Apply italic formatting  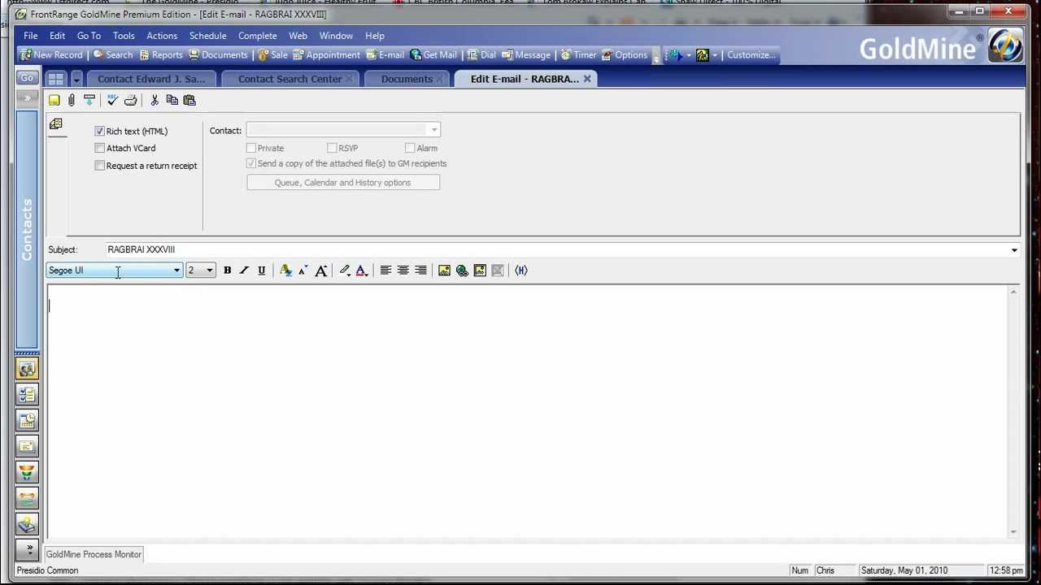pos(244,271)
